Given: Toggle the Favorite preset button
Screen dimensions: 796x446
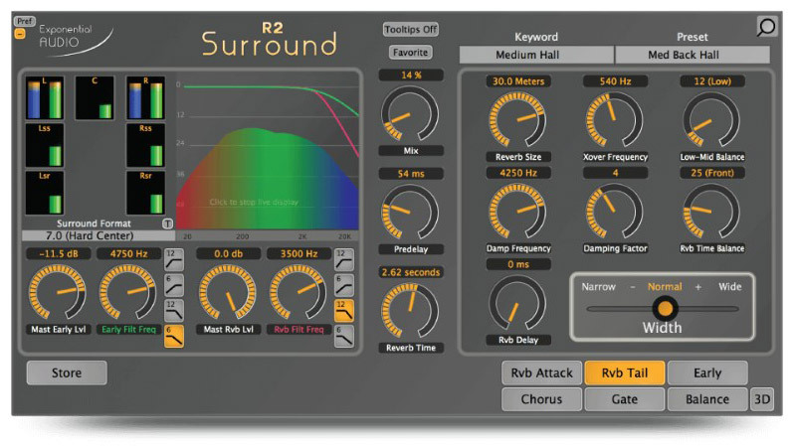Looking at the screenshot, I should [410, 52].
